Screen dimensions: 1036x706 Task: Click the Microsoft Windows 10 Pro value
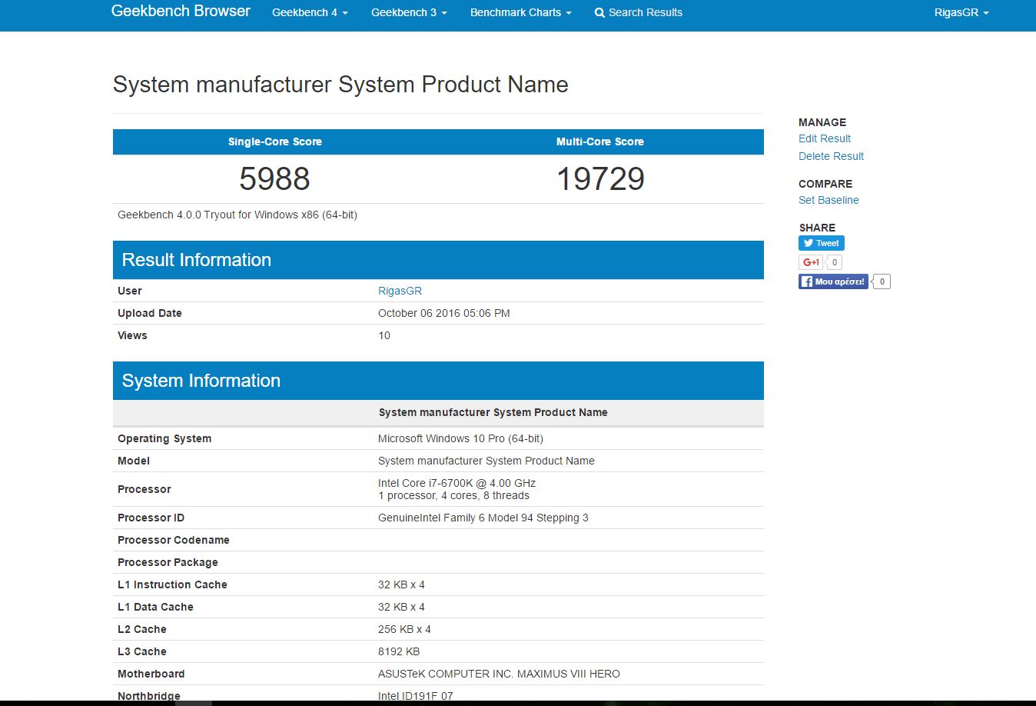[x=460, y=438]
